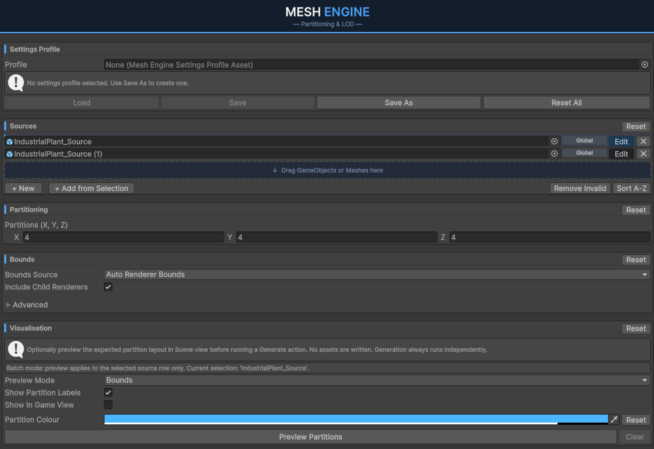Remove IndustrialPlant_Source using its X icon
The height and width of the screenshot is (449, 654).
click(643, 141)
